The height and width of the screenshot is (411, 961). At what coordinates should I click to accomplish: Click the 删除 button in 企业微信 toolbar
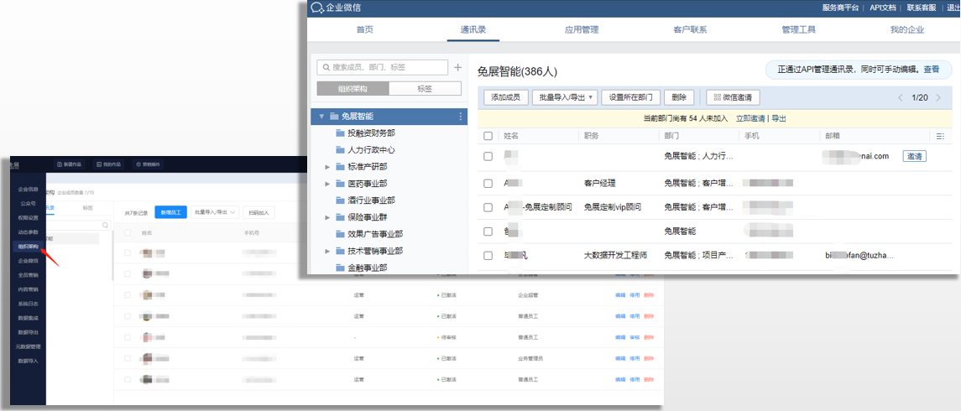[x=679, y=97]
